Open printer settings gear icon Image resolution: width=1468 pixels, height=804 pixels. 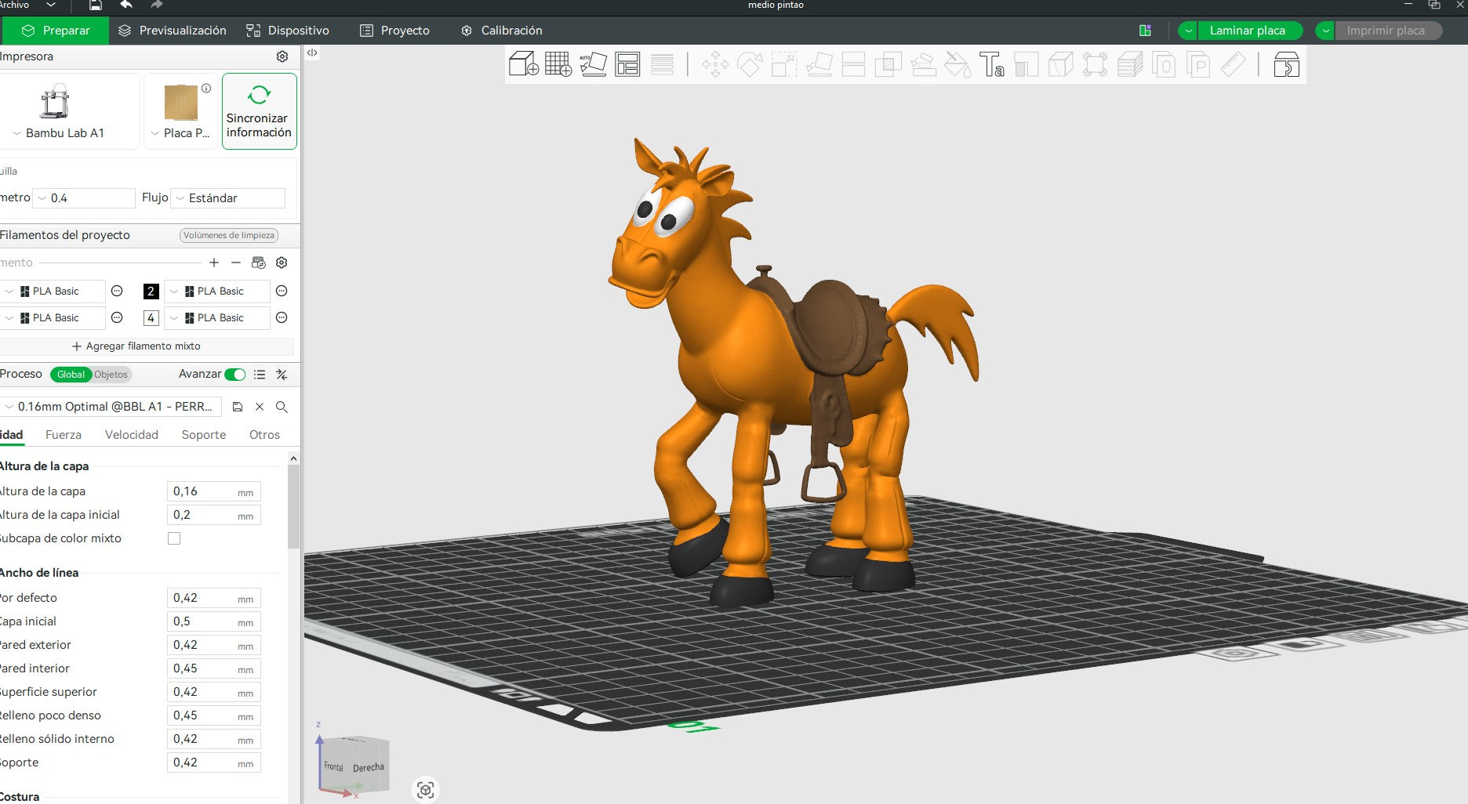point(282,56)
